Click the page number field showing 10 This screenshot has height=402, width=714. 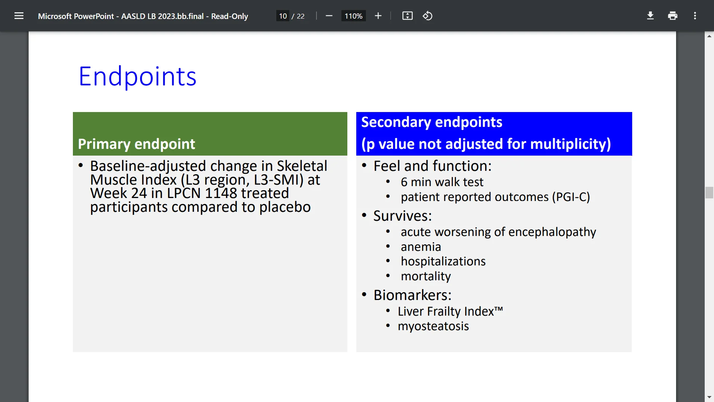click(x=283, y=16)
